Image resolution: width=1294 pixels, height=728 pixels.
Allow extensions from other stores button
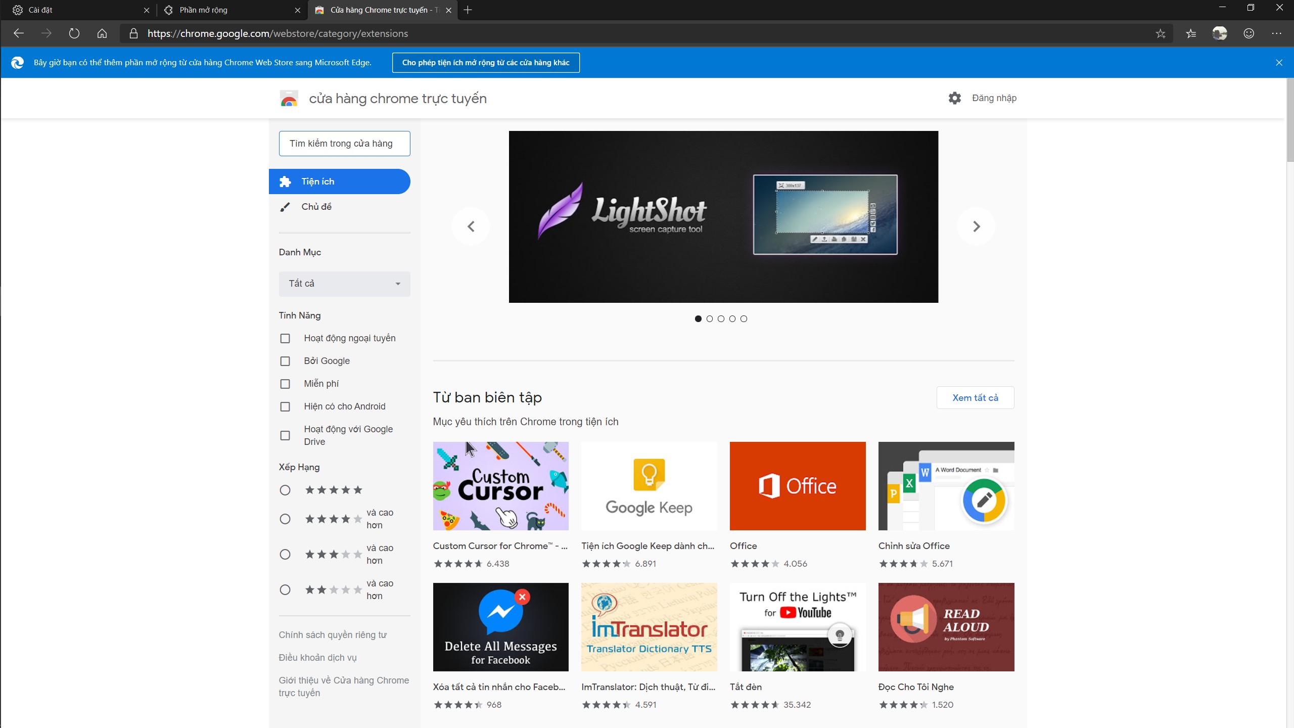click(x=486, y=63)
